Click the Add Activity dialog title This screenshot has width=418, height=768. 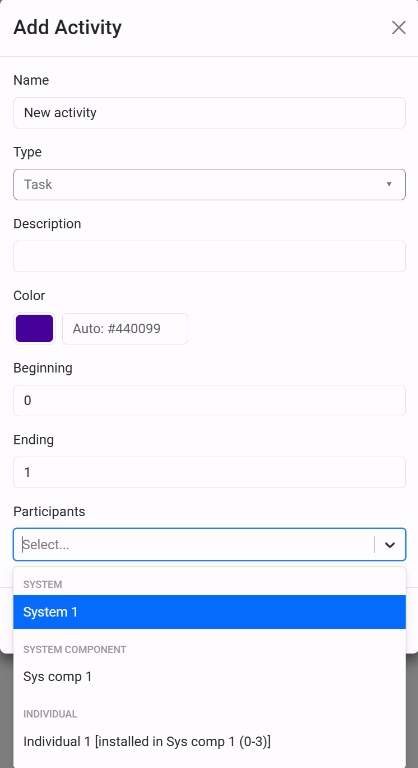(x=67, y=27)
